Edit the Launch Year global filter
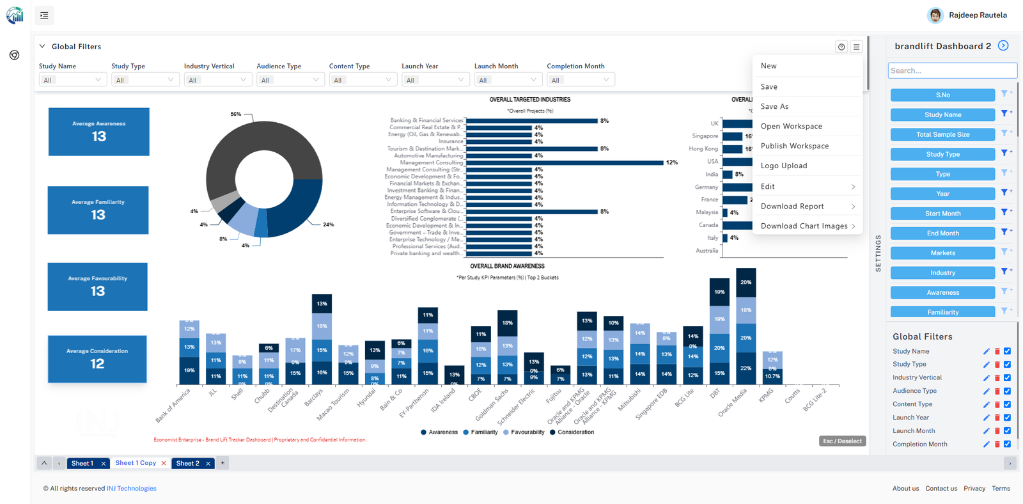Viewport: 1023px width, 504px height. click(x=986, y=418)
